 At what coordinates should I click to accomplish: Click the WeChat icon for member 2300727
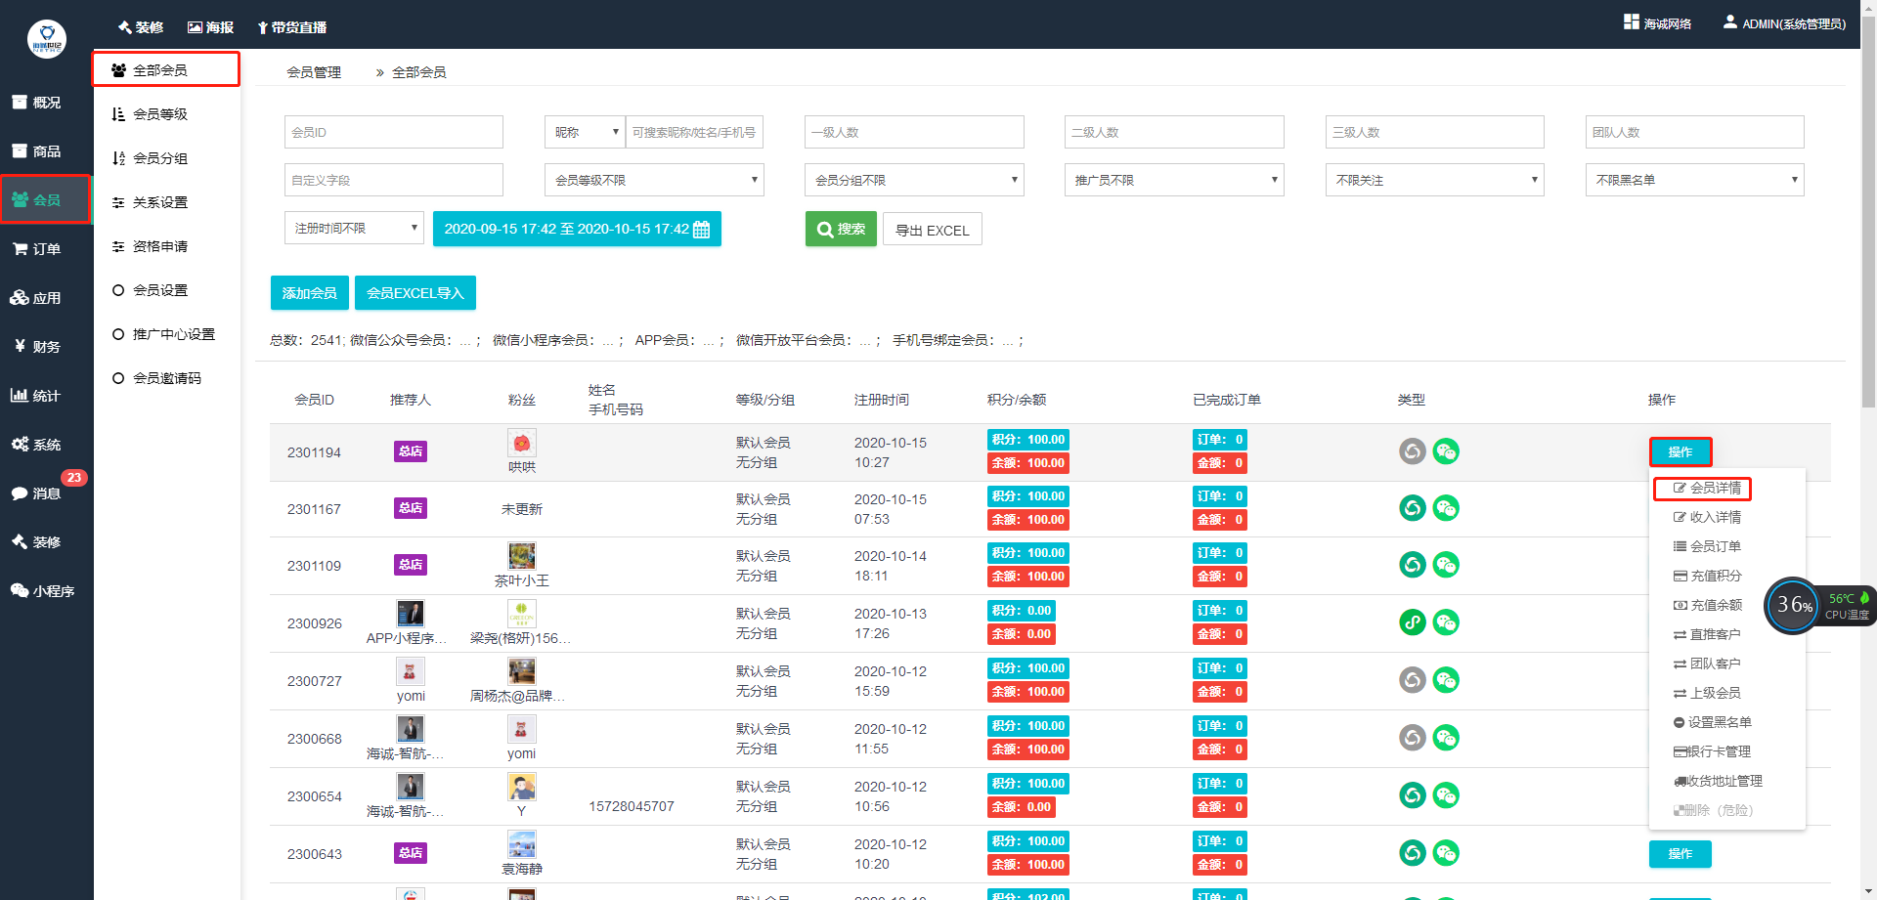click(1446, 680)
